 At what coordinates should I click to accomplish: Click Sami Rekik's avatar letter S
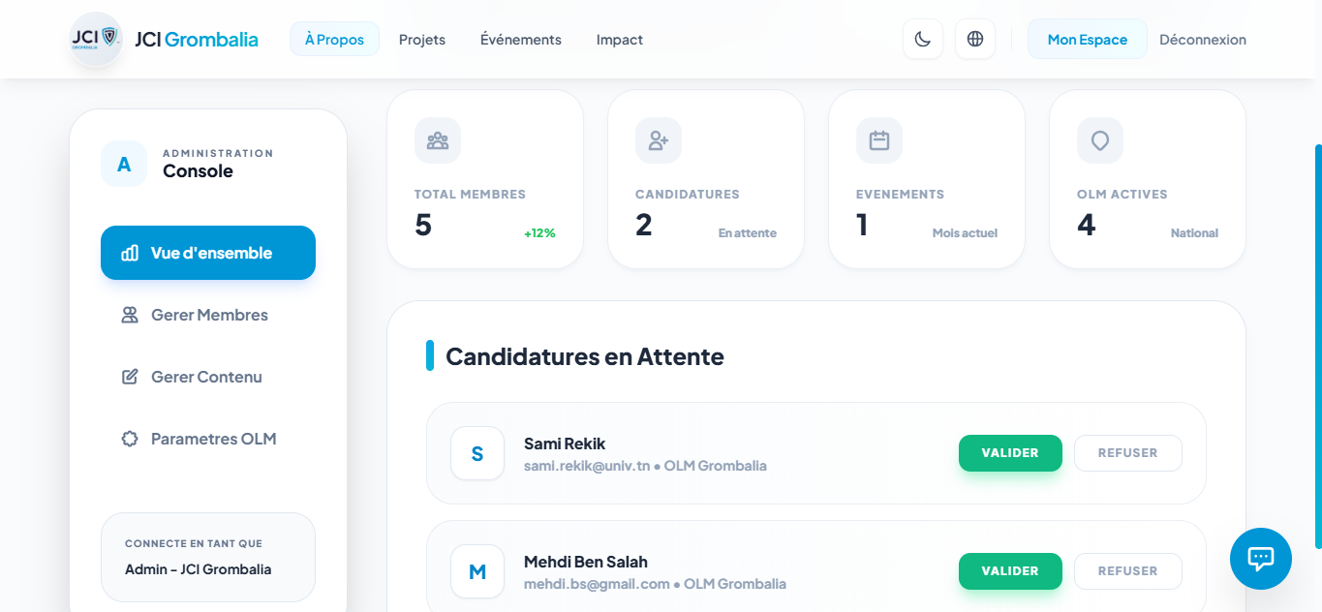(x=477, y=453)
